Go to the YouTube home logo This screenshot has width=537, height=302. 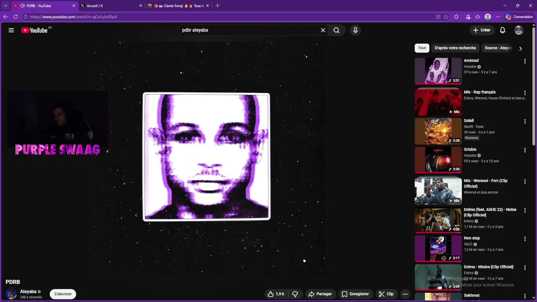34,30
